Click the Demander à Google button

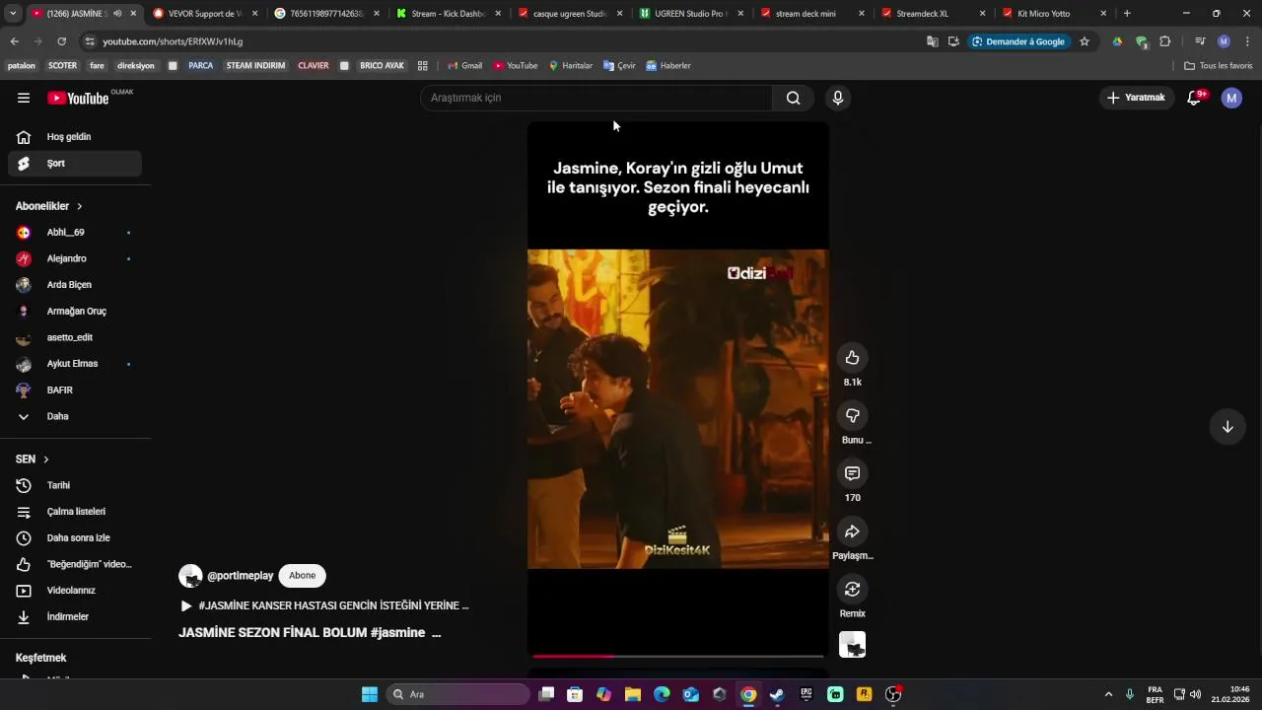click(x=1019, y=41)
